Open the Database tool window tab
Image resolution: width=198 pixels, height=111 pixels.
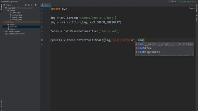pos(197,8)
